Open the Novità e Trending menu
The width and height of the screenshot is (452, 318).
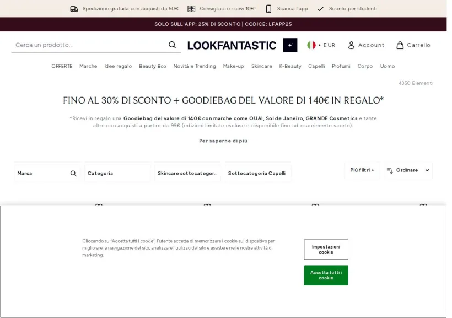[195, 66]
